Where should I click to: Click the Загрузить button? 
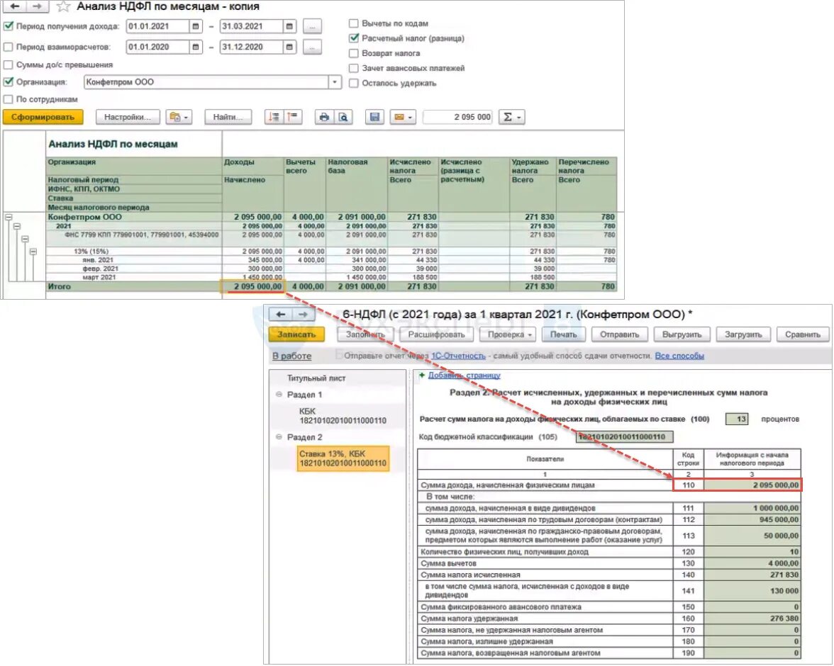[743, 334]
